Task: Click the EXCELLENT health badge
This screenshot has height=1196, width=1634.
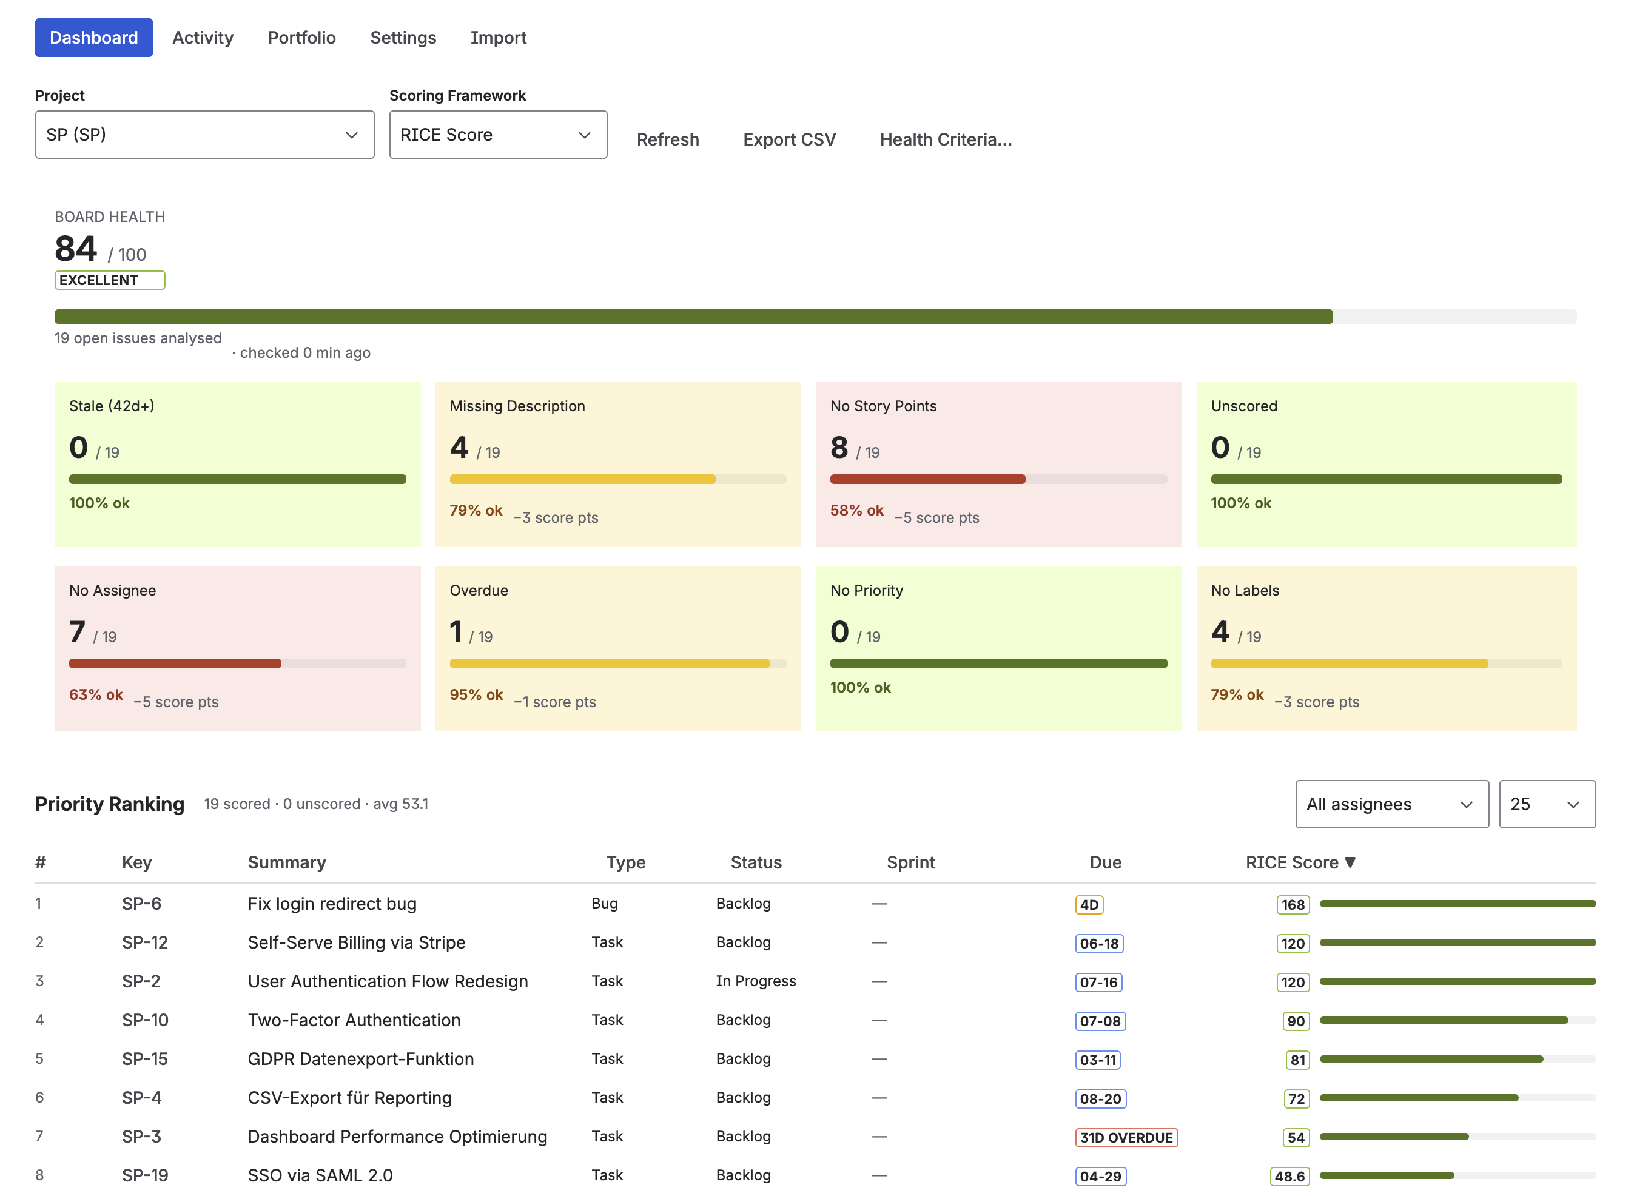Action: pos(109,280)
